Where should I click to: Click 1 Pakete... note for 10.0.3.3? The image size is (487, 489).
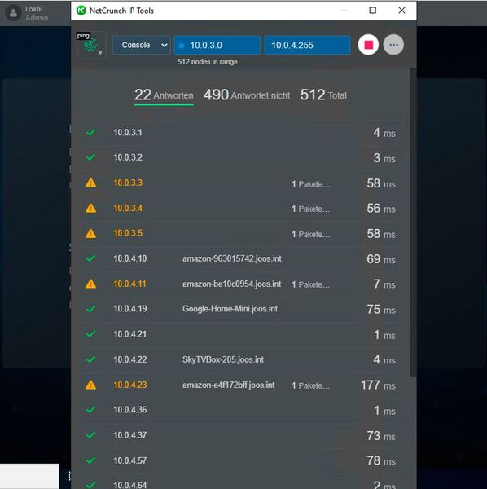310,184
